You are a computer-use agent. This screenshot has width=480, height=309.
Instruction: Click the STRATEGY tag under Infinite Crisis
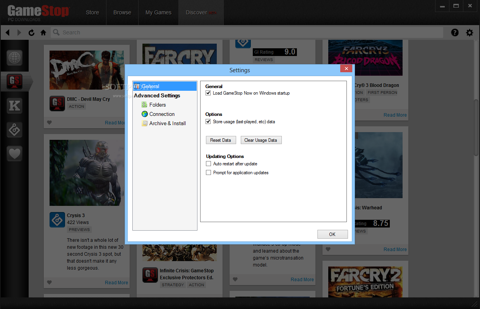(x=173, y=285)
